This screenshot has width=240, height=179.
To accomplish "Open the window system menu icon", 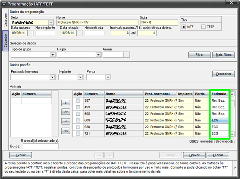I will [4, 4].
